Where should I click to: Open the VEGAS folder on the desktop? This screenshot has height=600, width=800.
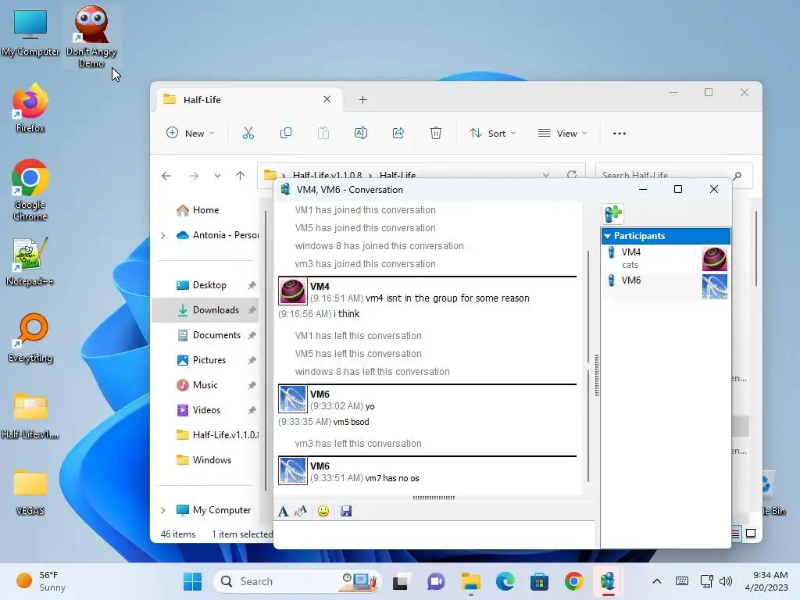tap(30, 491)
